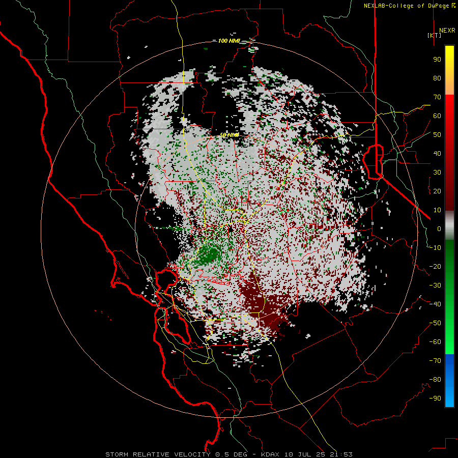The width and height of the screenshot is (458, 458).
Task: Click the positive 10 knot scale label
Action: coord(437,210)
